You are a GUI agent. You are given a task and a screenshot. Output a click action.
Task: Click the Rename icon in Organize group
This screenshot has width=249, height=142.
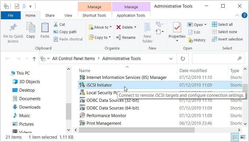tap(119, 38)
